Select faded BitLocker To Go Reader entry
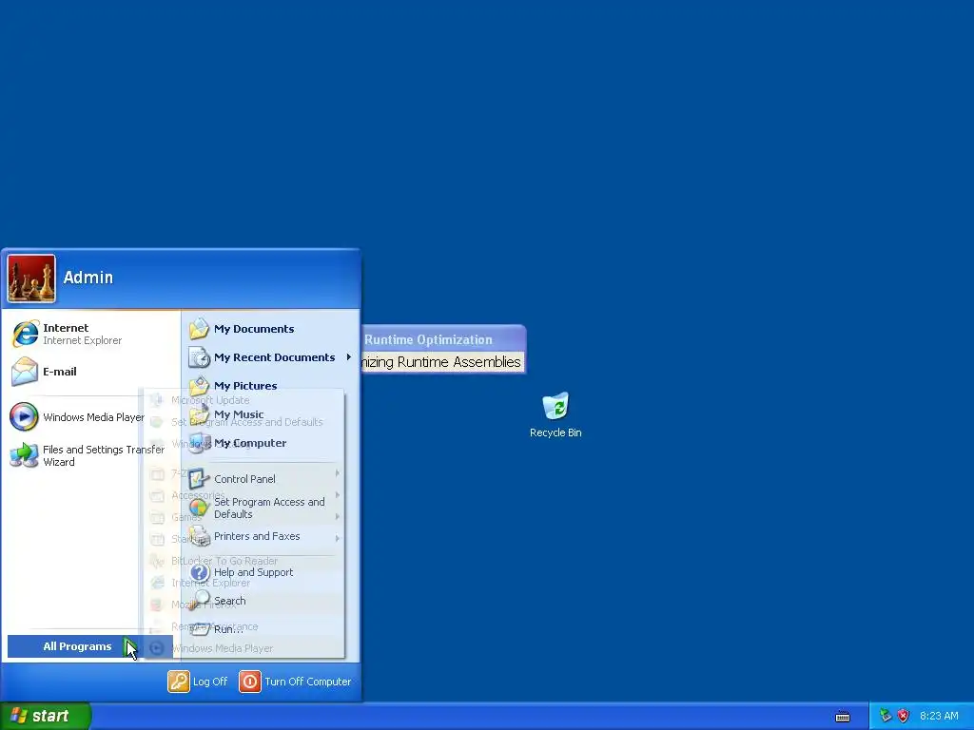The image size is (974, 730). pyautogui.click(x=224, y=561)
